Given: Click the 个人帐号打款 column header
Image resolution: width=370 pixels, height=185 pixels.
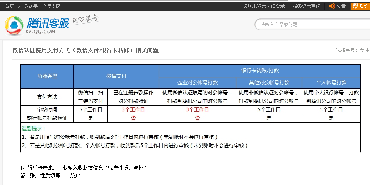Looking at the screenshot, I should [x=331, y=82].
